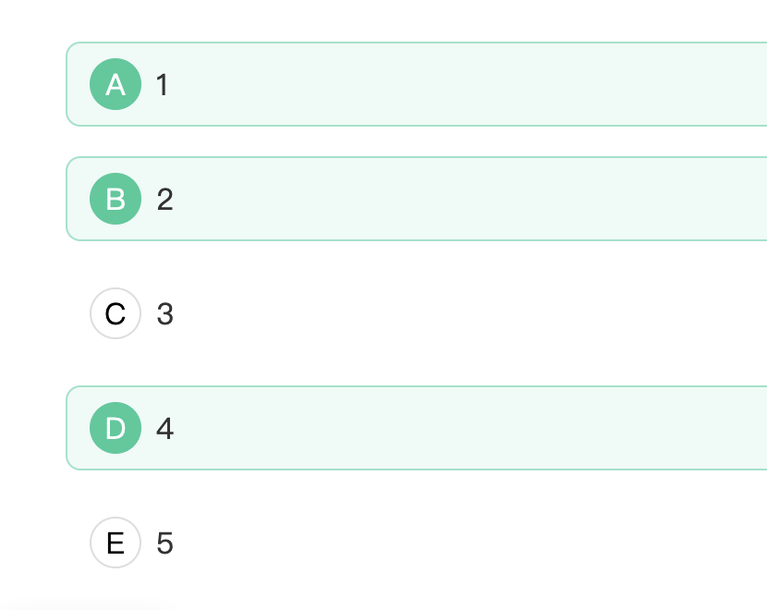The image size is (767, 610).
Task: Tick the unselected choice showing 3
Action: [x=416, y=313]
